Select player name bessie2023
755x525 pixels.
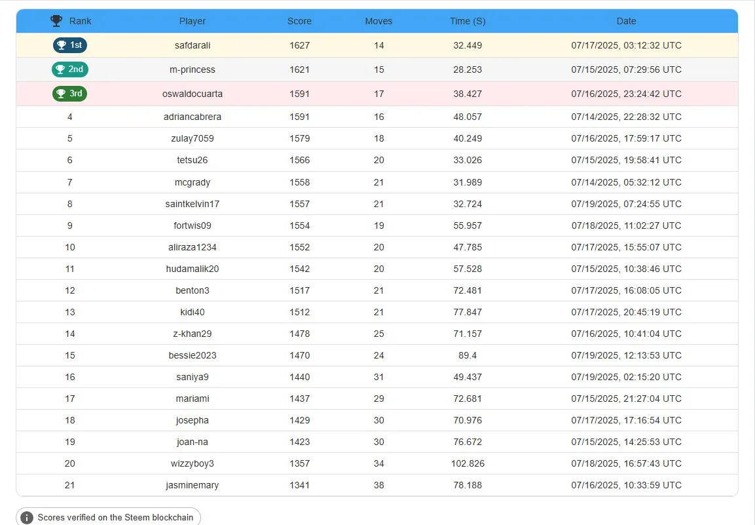[x=192, y=355]
